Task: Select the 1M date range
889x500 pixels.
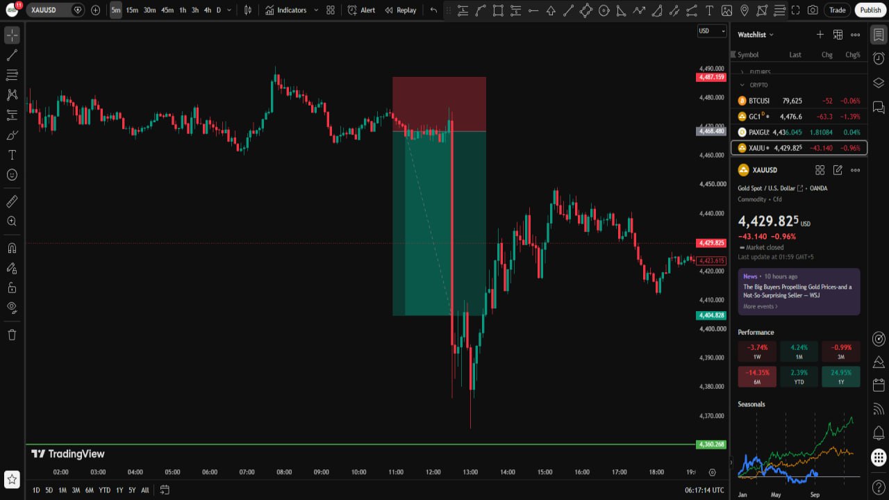Action: 63,490
